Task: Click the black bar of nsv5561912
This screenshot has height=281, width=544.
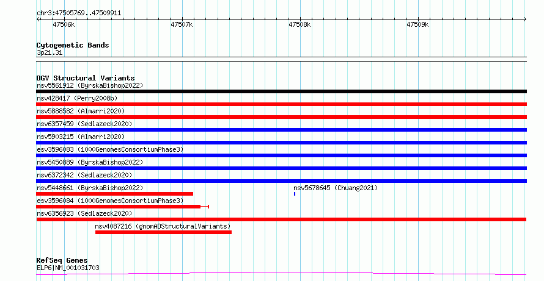Action: coord(281,91)
